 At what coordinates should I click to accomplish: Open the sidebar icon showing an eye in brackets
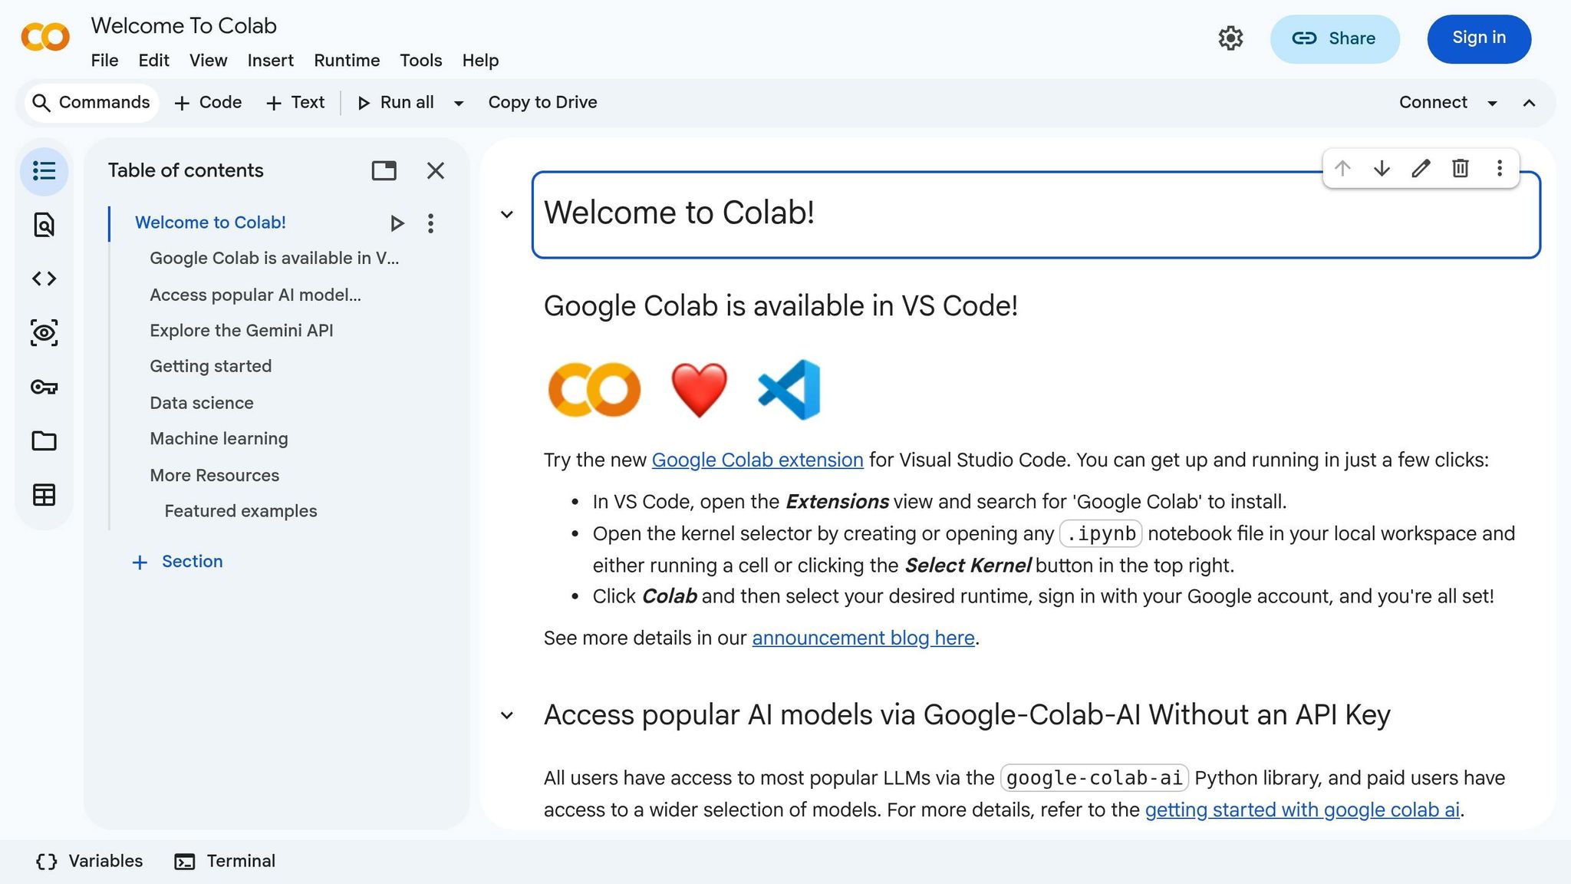[x=44, y=332]
